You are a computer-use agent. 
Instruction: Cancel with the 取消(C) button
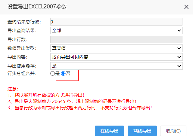coord(173,131)
